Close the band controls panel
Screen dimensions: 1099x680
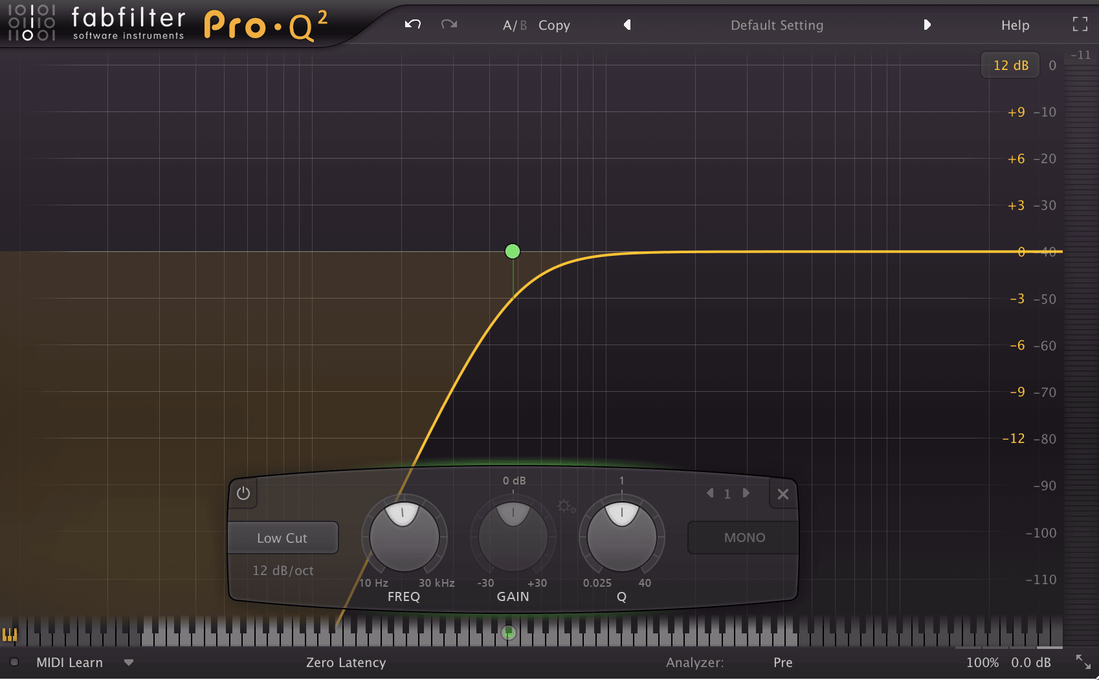pyautogui.click(x=783, y=494)
